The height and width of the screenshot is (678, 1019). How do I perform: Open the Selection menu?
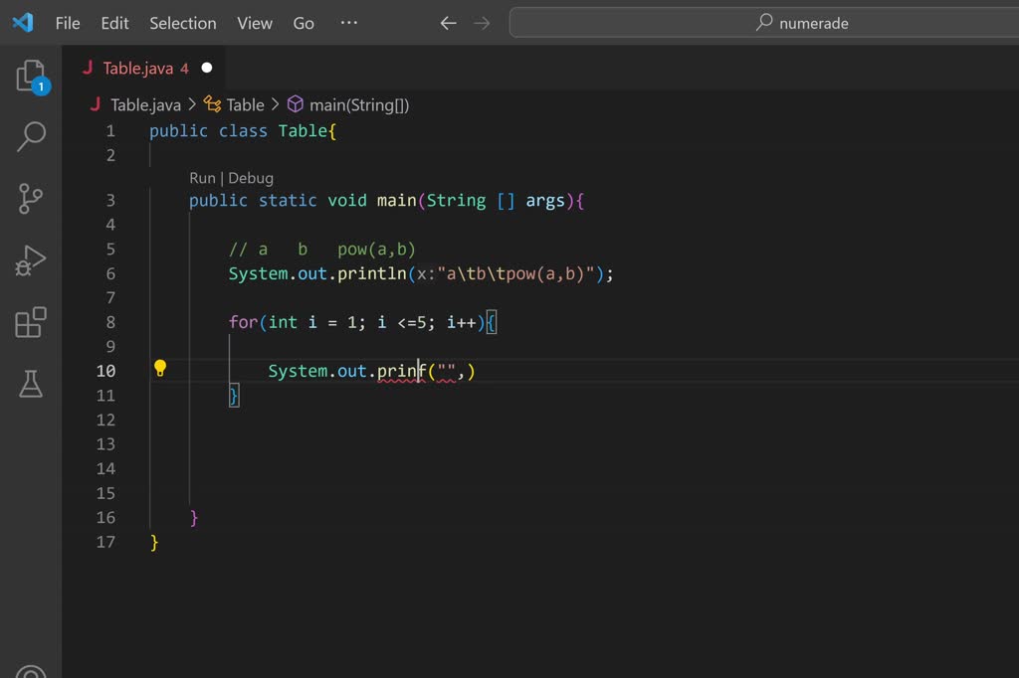pos(182,23)
